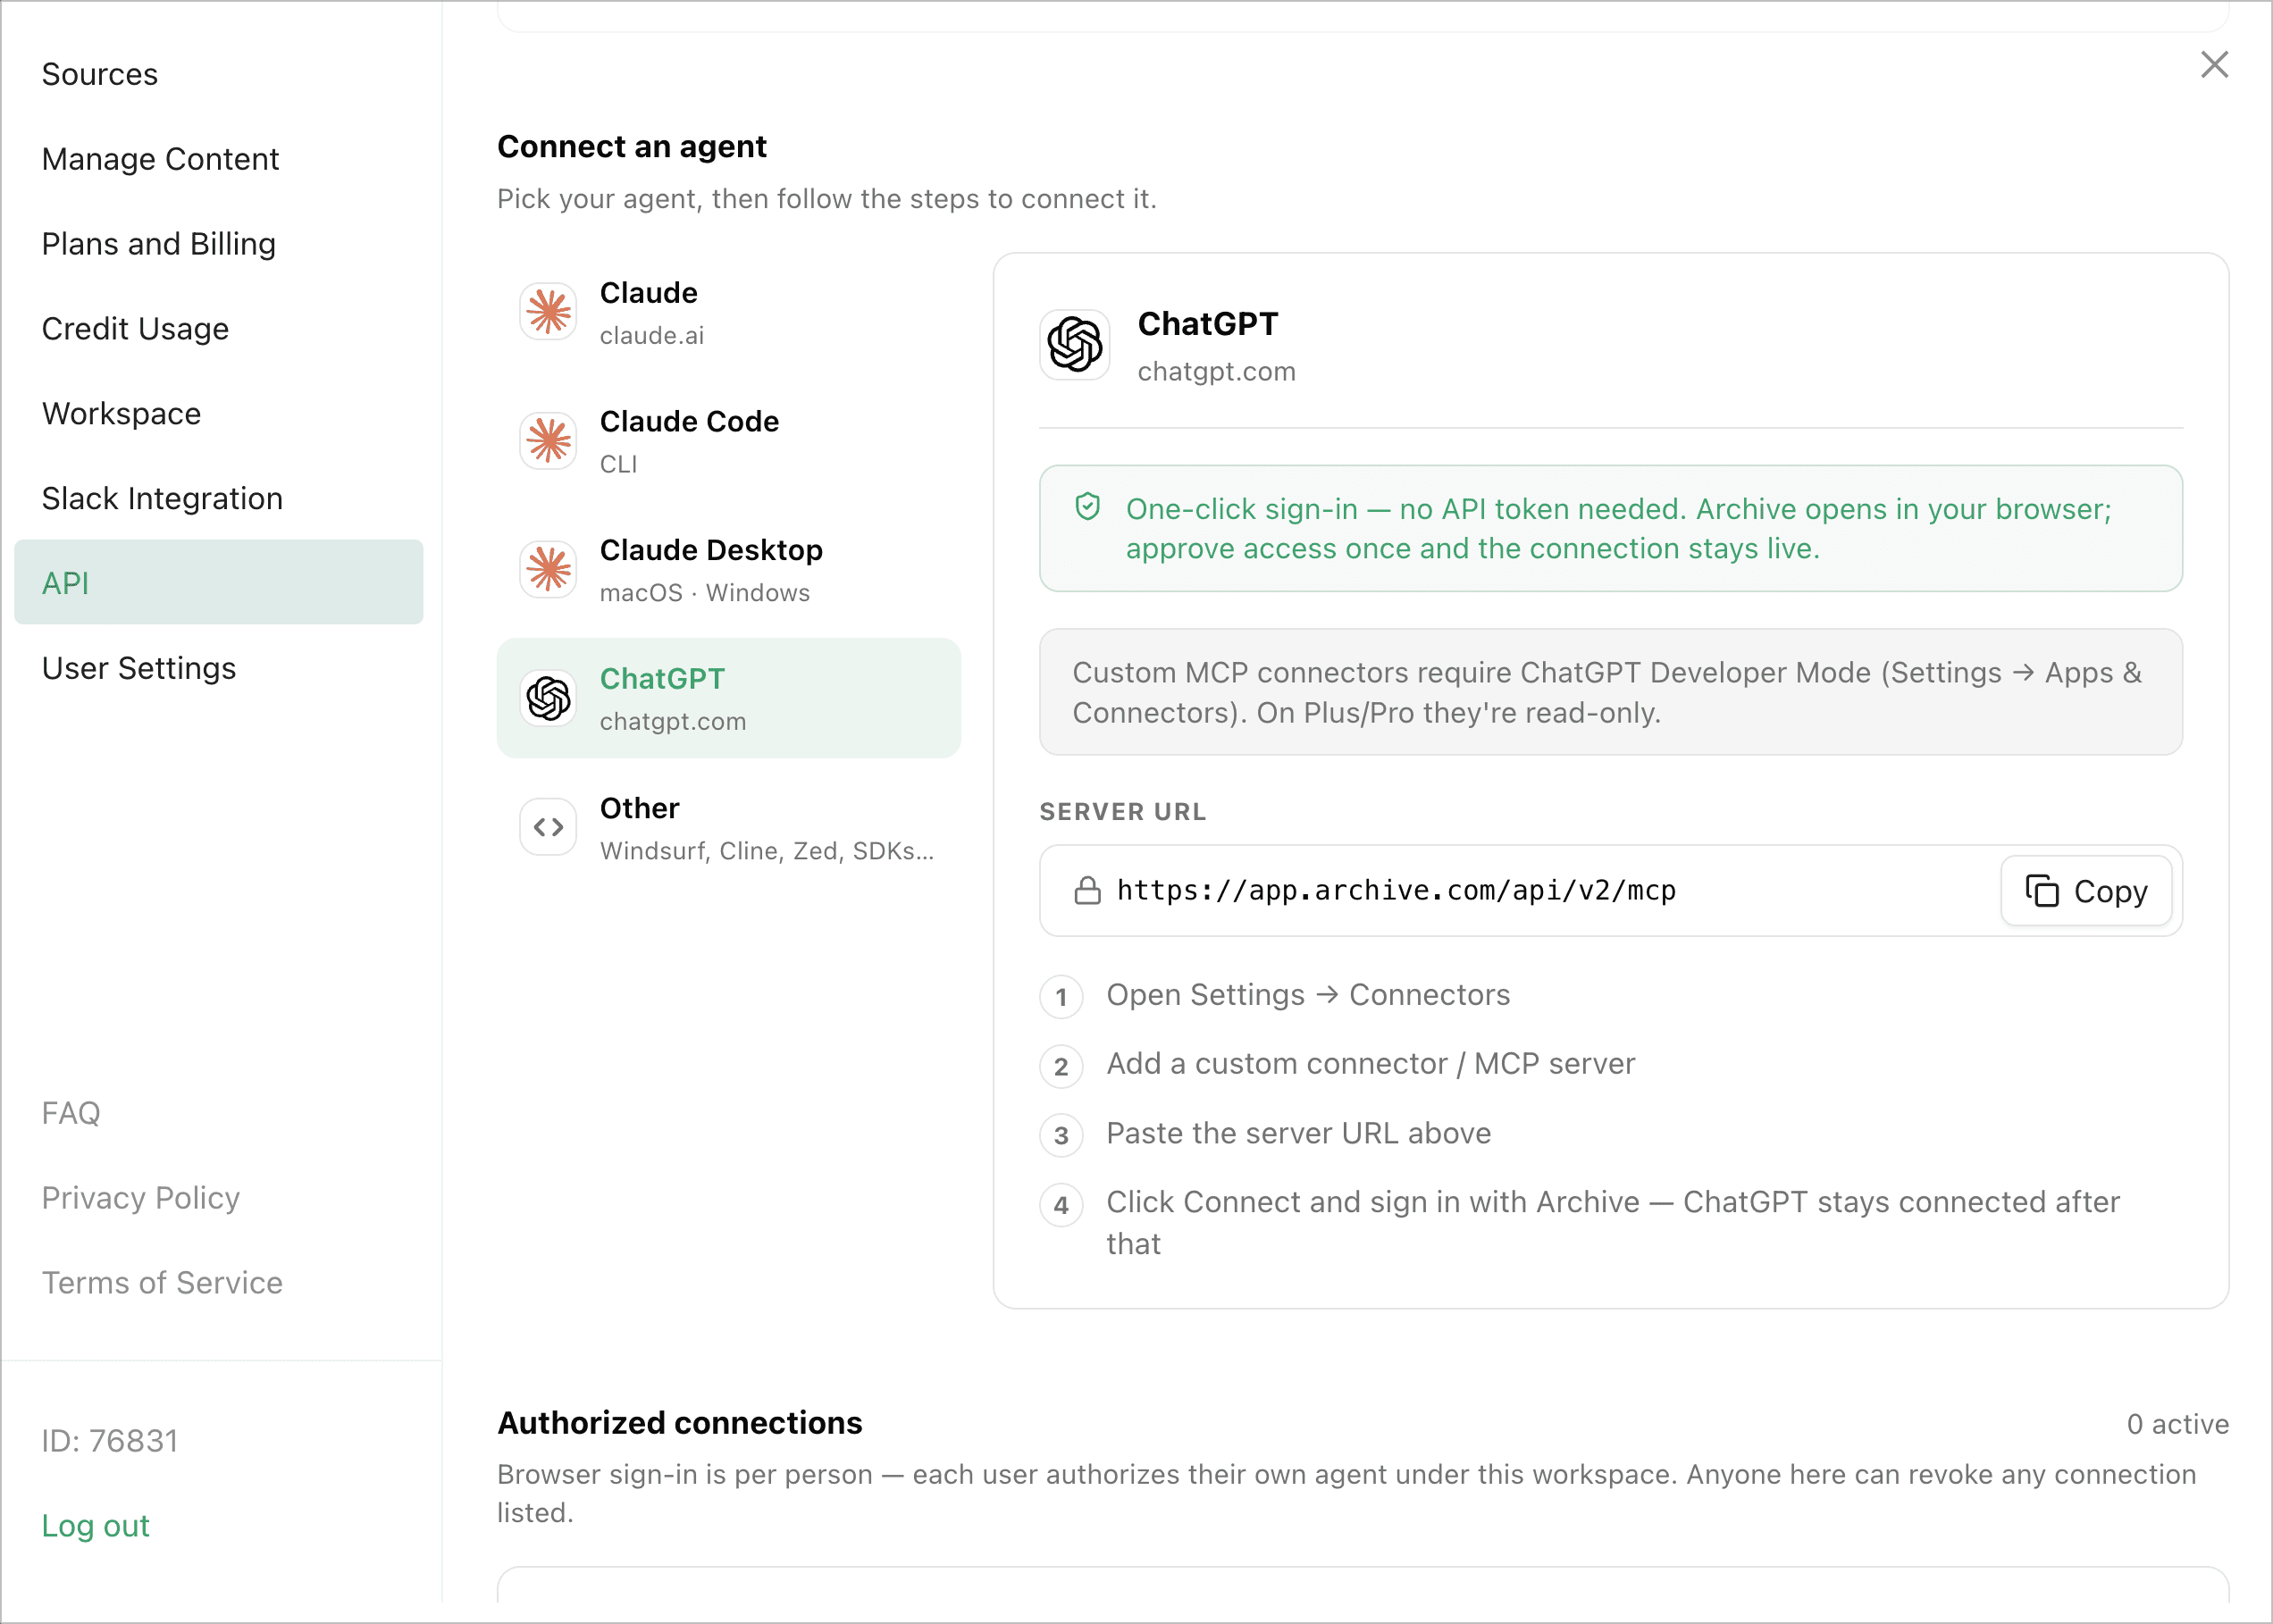2273x1624 pixels.
Task: Click the lock icon beside server URL
Action: click(x=1087, y=890)
